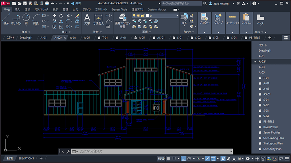Viewport: 291px width, 163px height.
Task: Select the Arc (円弧) tool
Action: pyautogui.click(x=36, y=19)
